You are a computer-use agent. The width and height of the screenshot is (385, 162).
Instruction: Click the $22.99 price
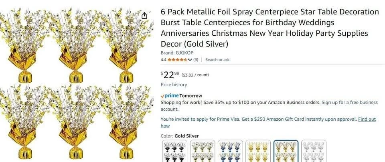pyautogui.click(x=170, y=75)
